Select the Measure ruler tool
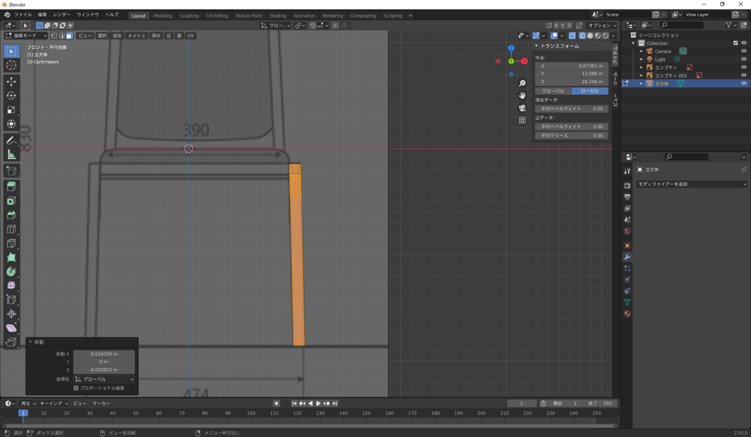Image resolution: width=751 pixels, height=437 pixels. pyautogui.click(x=11, y=155)
